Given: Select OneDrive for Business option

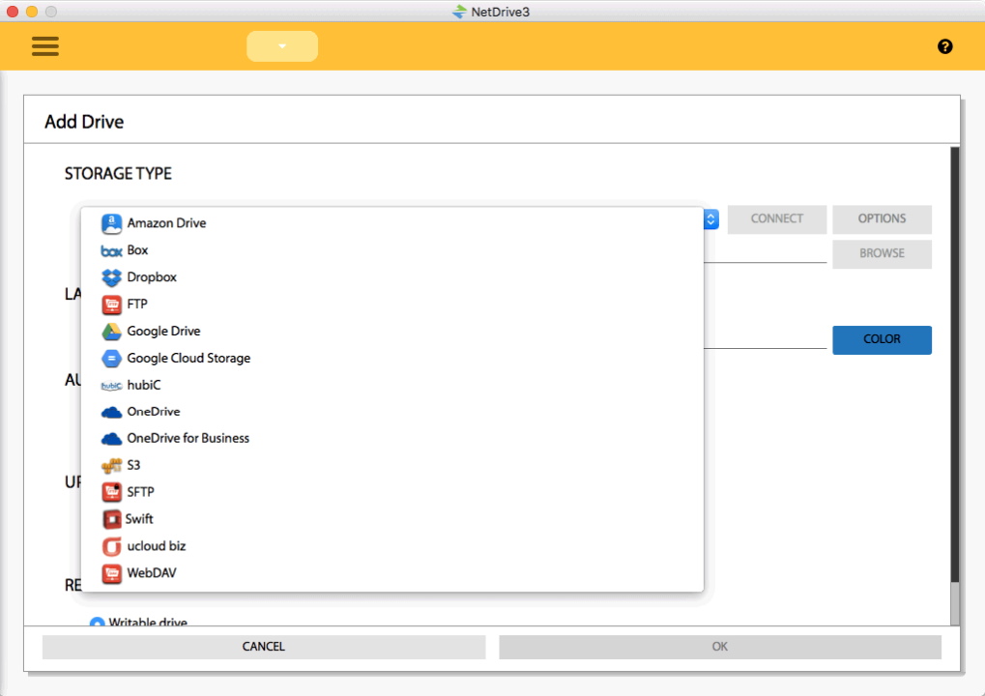Looking at the screenshot, I should pos(392,439).
